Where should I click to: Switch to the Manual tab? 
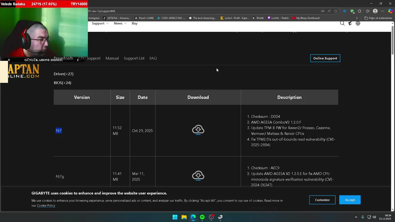(x=112, y=58)
